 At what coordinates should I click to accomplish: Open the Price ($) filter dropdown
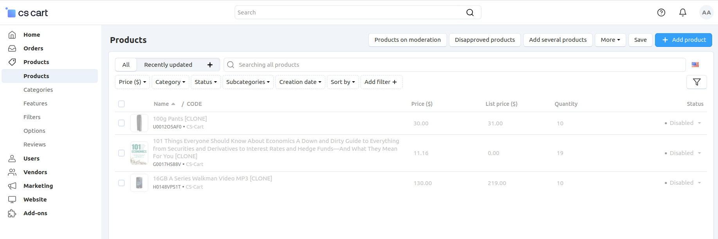[132, 82]
